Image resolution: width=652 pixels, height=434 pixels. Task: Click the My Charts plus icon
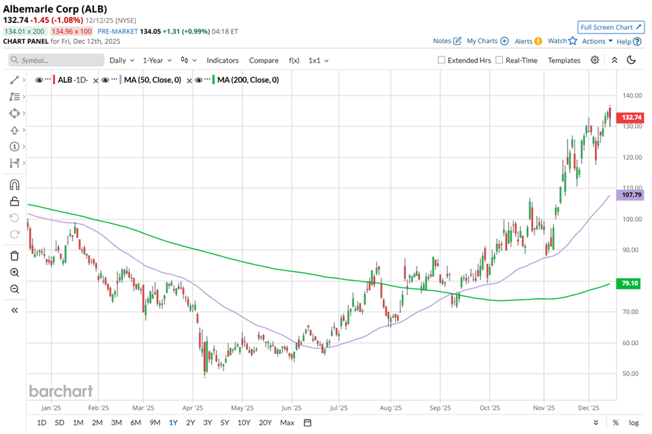click(504, 40)
